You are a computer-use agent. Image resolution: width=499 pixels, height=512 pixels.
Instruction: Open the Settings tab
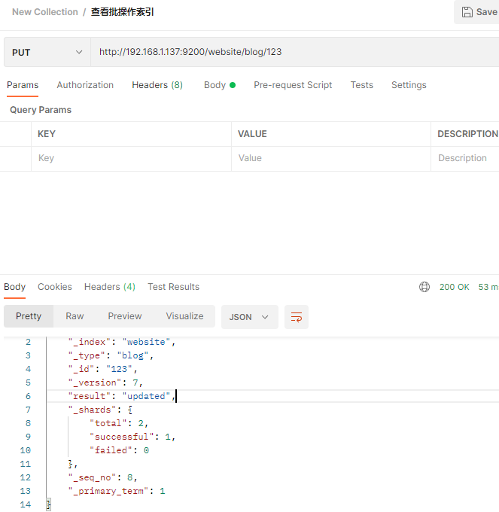coord(409,85)
